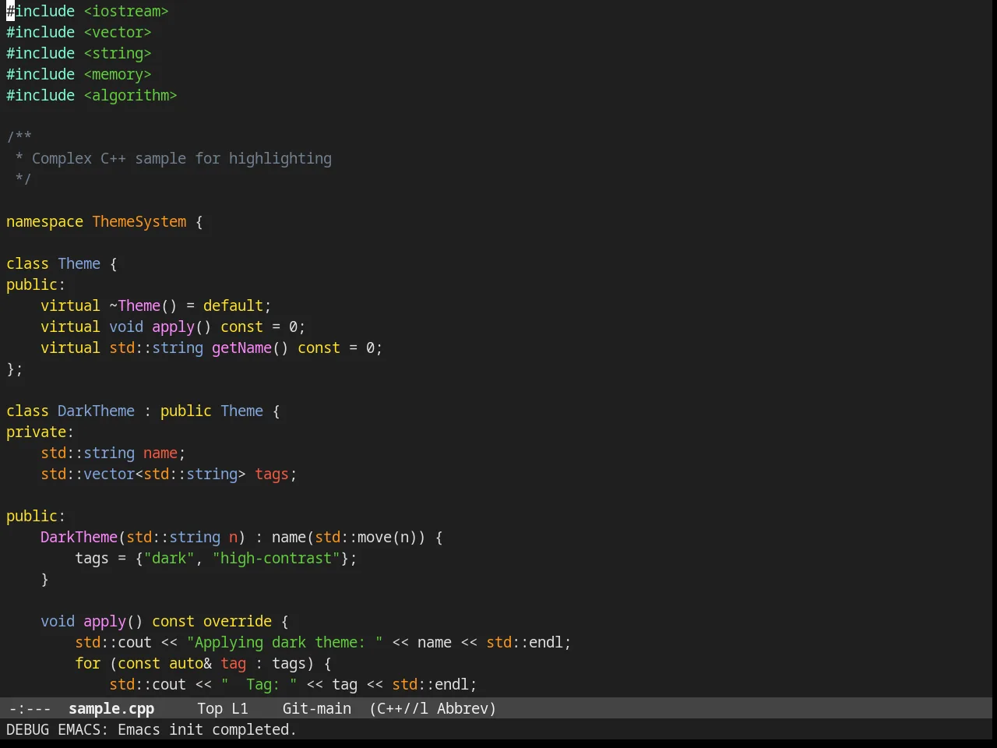997x748 pixels.
Task: Click 'auto&' in the for loop
Action: (x=190, y=663)
